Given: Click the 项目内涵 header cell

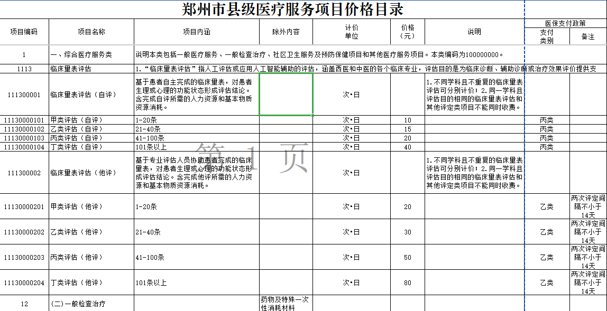Looking at the screenshot, I should [x=197, y=32].
